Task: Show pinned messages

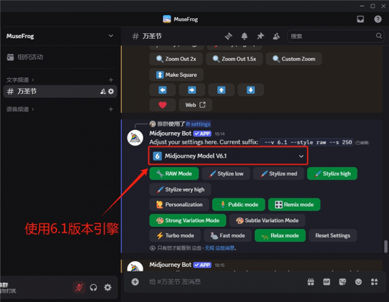Action: (260, 36)
